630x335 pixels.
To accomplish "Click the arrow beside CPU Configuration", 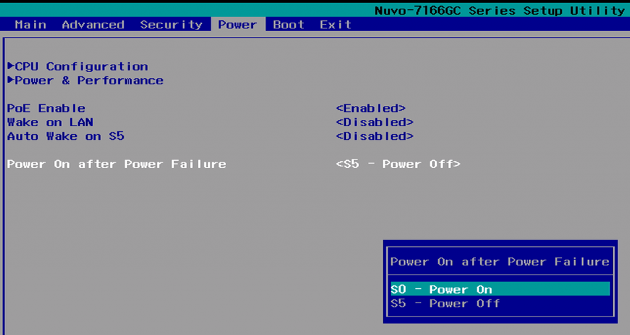I will [x=10, y=66].
